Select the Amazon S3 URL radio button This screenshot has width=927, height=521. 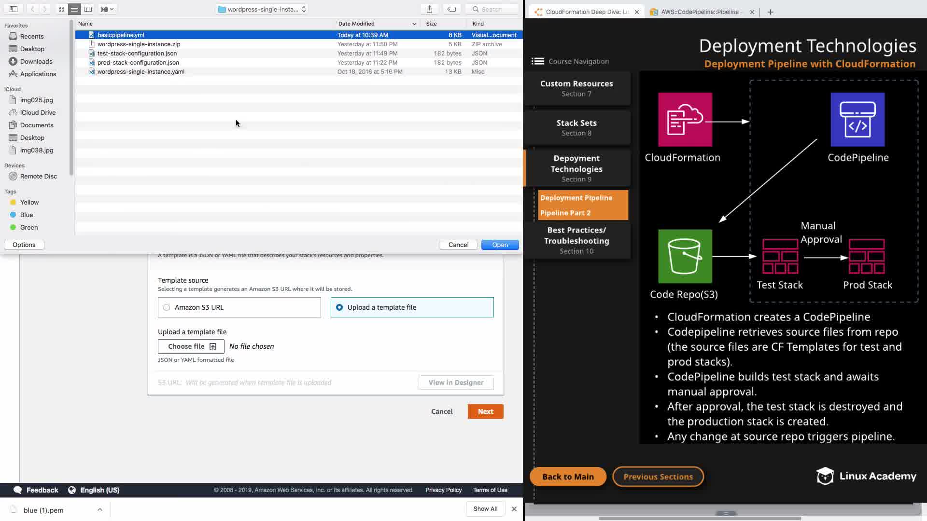(x=167, y=307)
